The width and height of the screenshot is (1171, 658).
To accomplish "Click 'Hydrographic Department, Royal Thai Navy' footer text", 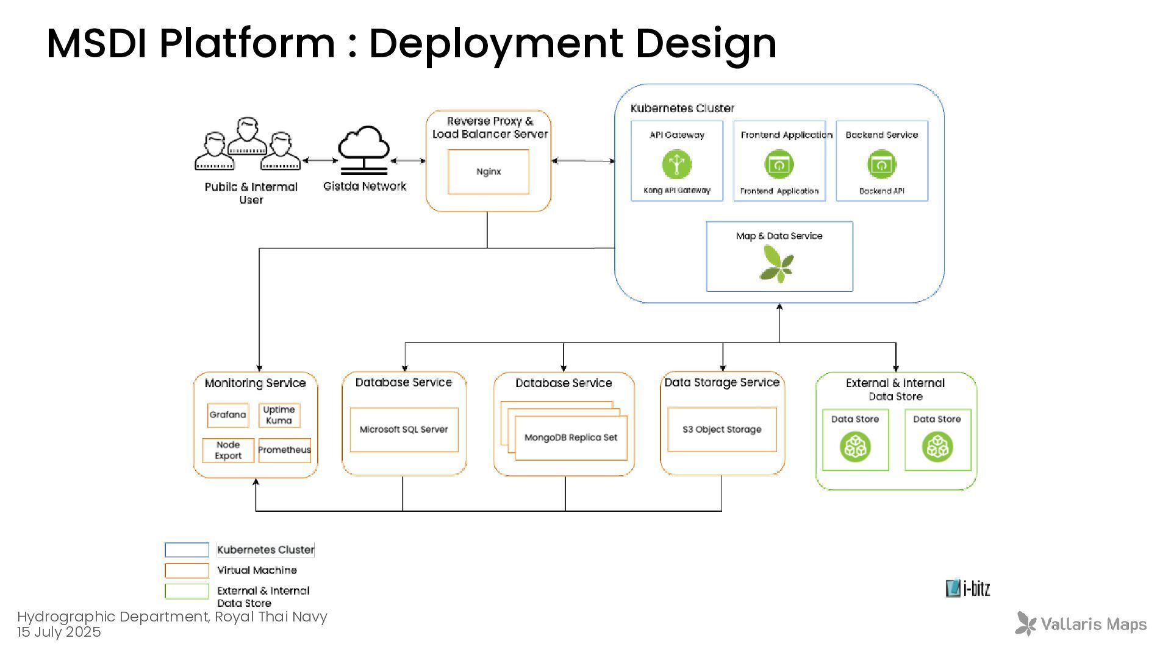I will (173, 617).
